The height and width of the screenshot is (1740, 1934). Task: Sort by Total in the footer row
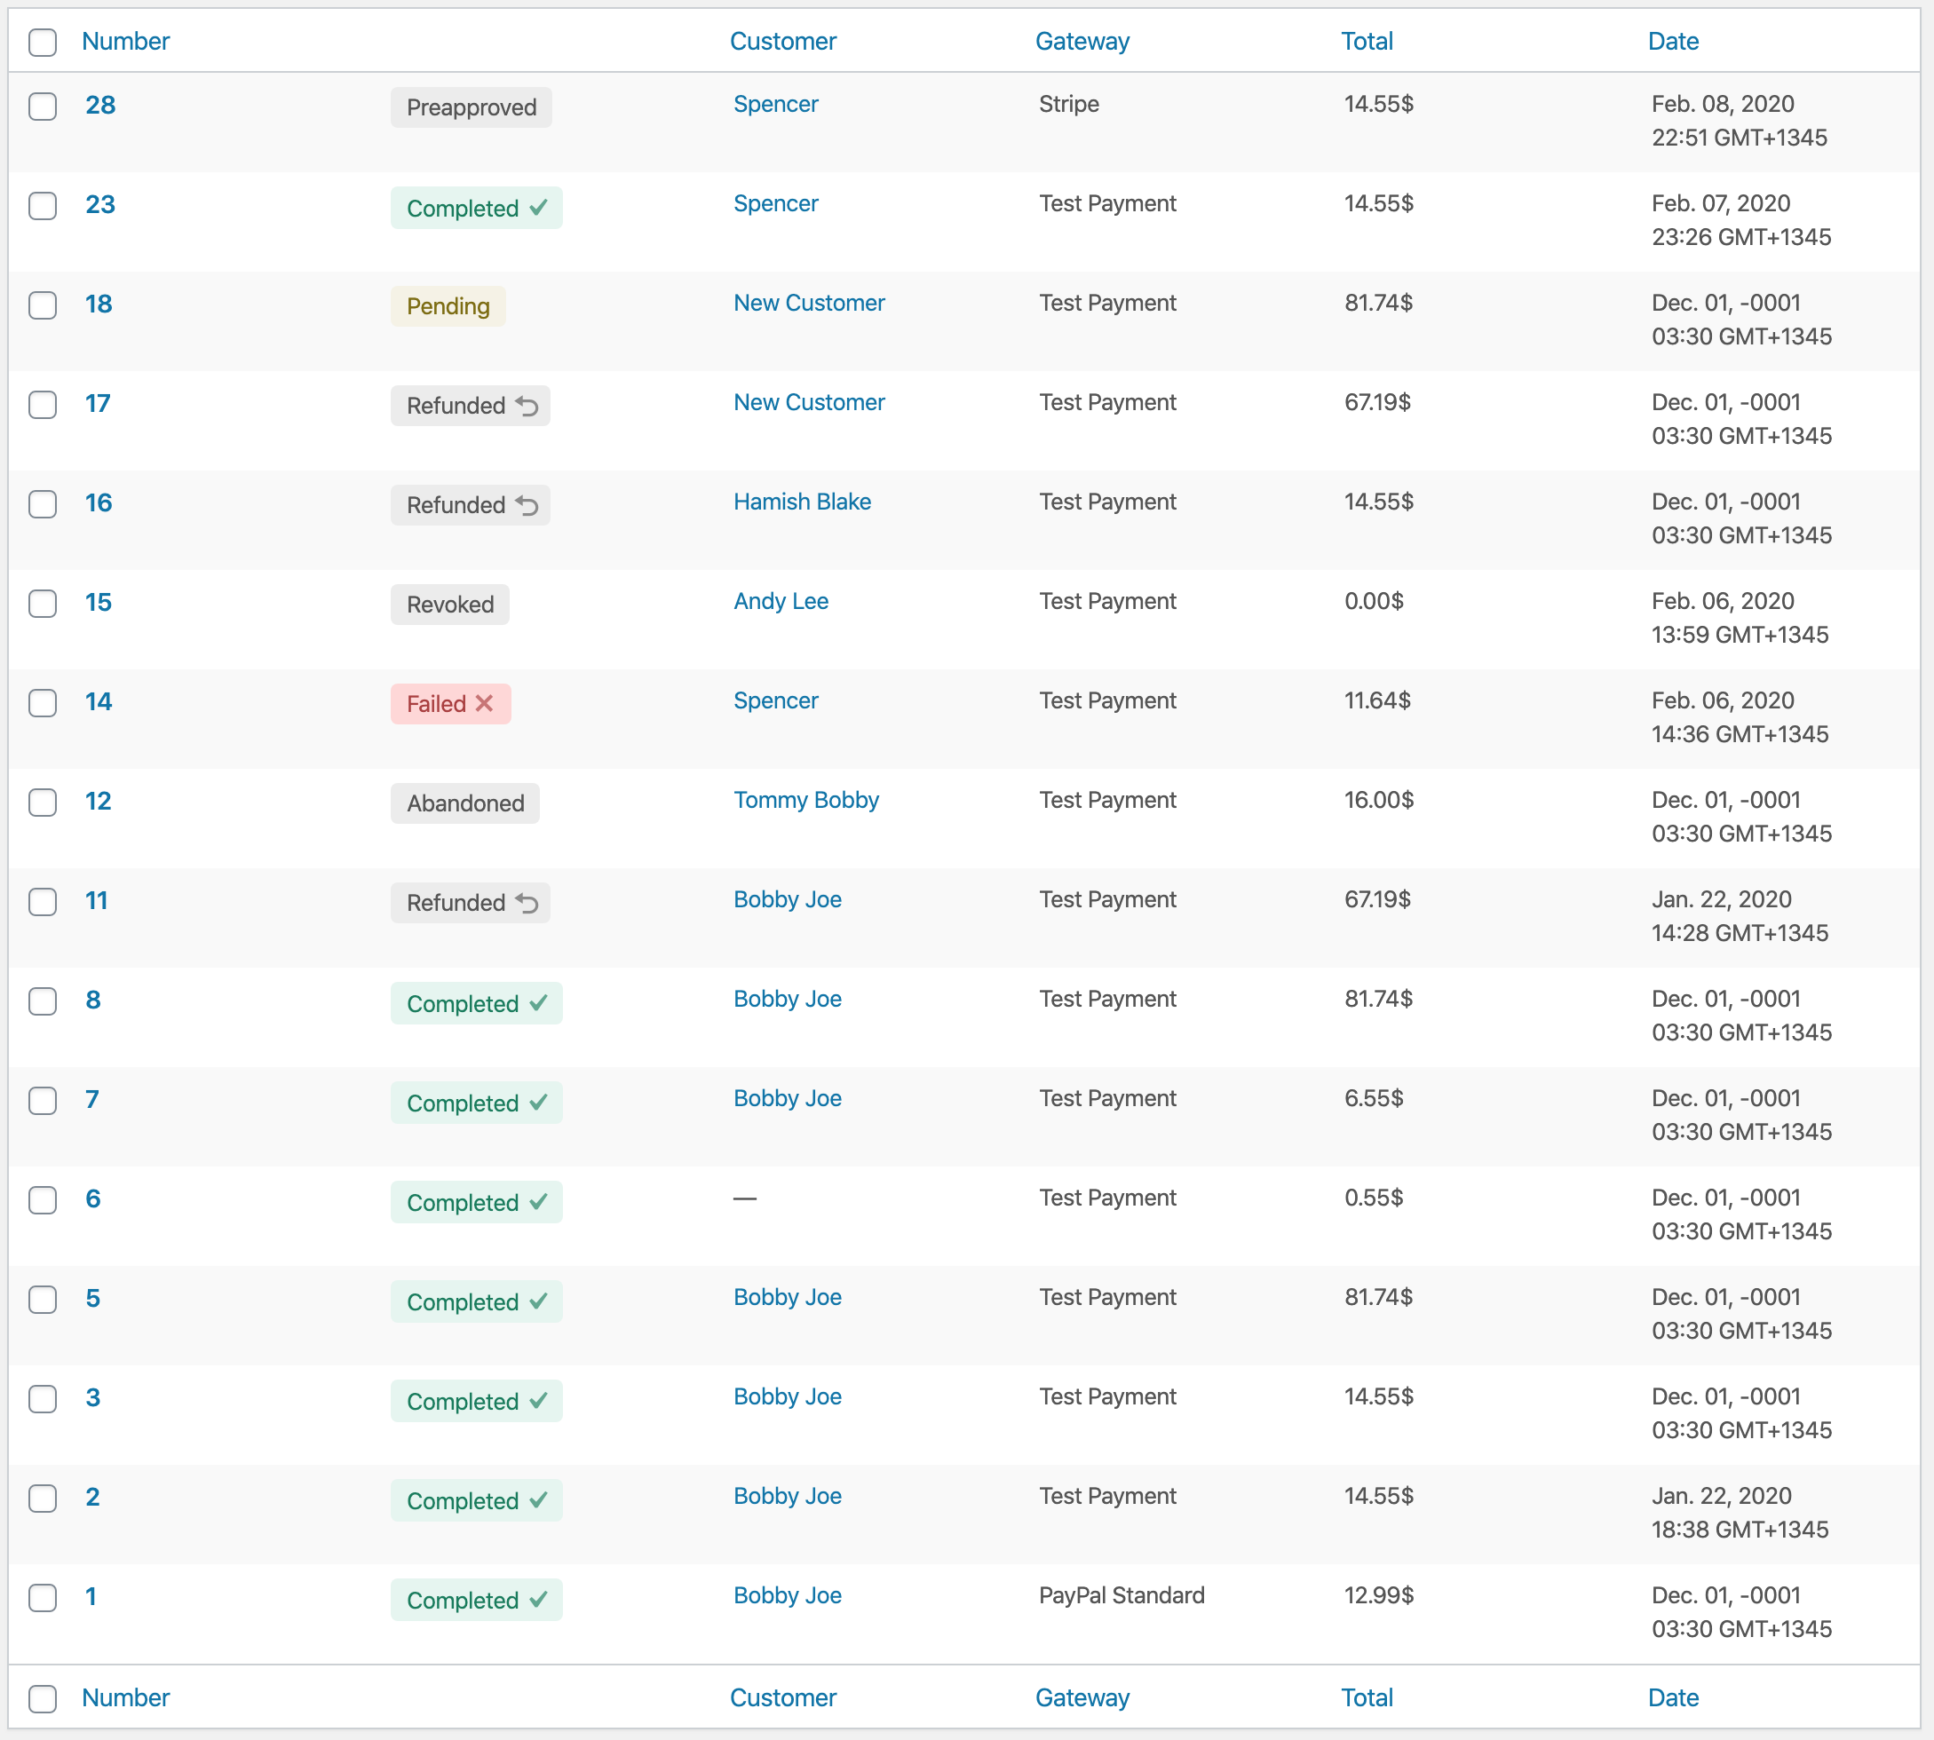[1367, 1698]
